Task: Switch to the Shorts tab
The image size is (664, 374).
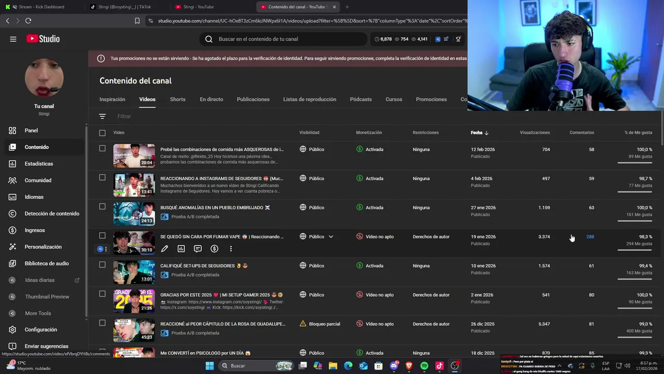Action: [x=177, y=99]
